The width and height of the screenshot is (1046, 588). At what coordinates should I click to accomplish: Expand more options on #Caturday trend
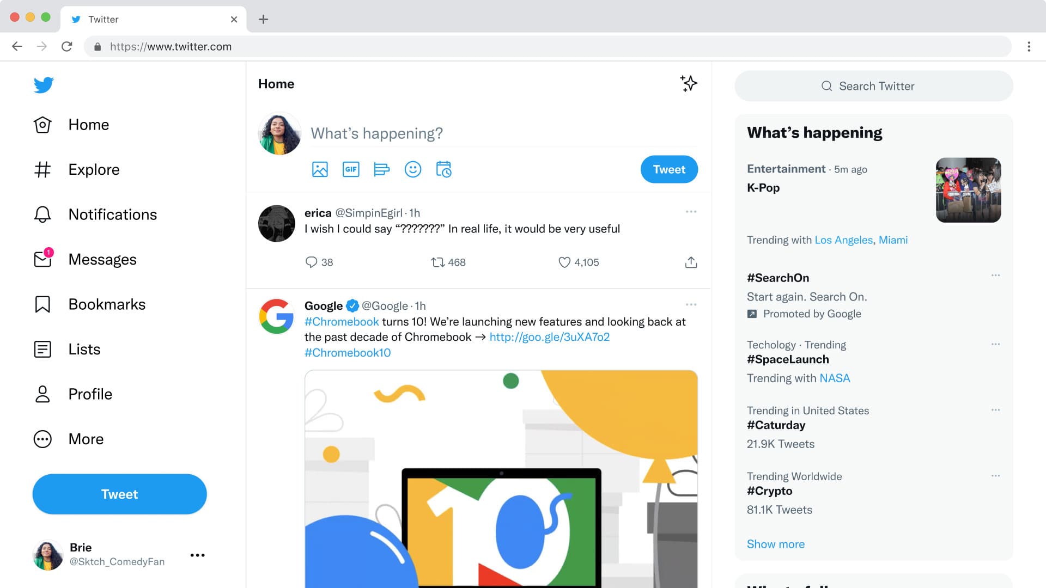click(x=995, y=409)
